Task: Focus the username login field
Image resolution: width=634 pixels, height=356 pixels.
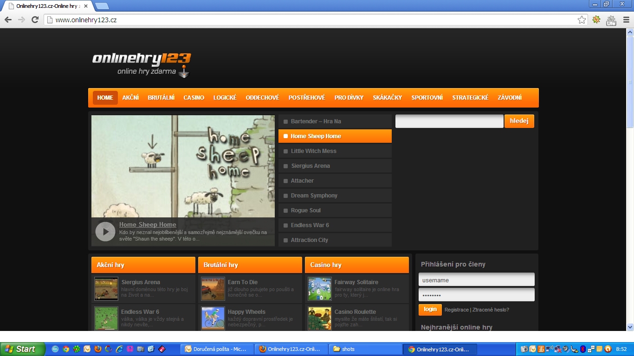Action: click(x=477, y=280)
